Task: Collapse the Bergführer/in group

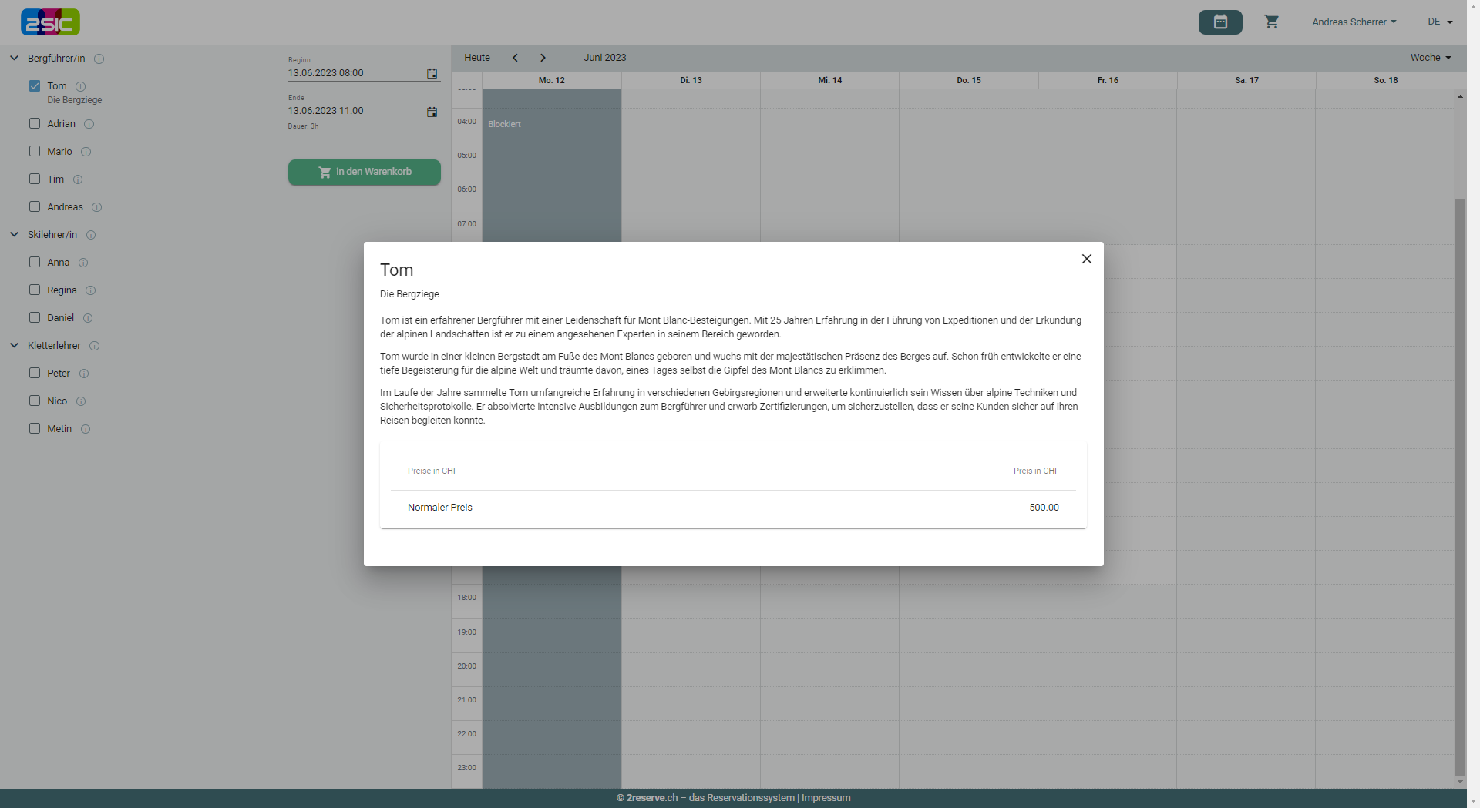Action: [14, 59]
